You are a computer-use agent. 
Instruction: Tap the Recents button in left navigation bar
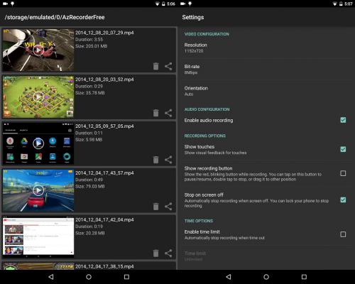pyautogui.click(x=126, y=277)
